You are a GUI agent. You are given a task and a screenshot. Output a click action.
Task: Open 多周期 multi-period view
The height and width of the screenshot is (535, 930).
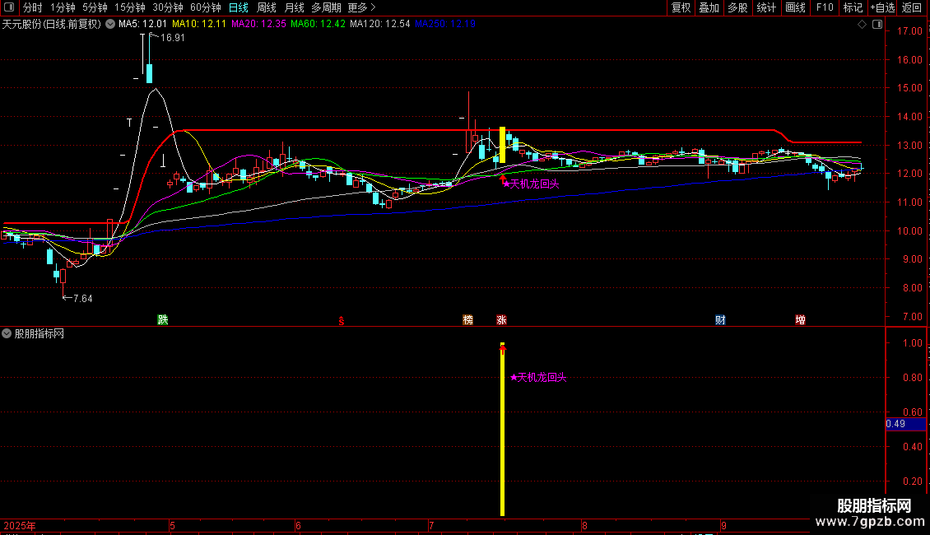(326, 7)
